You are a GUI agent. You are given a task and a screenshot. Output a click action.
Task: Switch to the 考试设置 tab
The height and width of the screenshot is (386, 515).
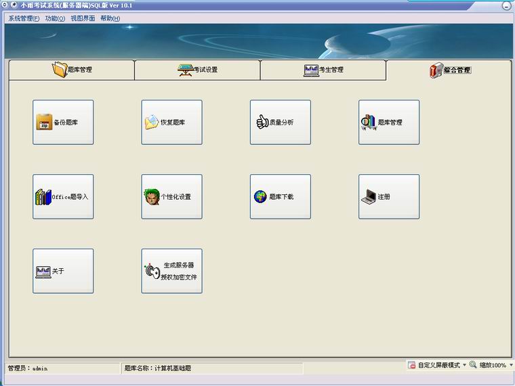click(x=197, y=70)
